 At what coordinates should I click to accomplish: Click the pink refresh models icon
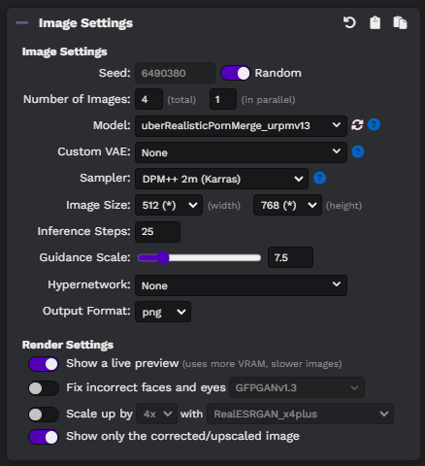coord(357,124)
